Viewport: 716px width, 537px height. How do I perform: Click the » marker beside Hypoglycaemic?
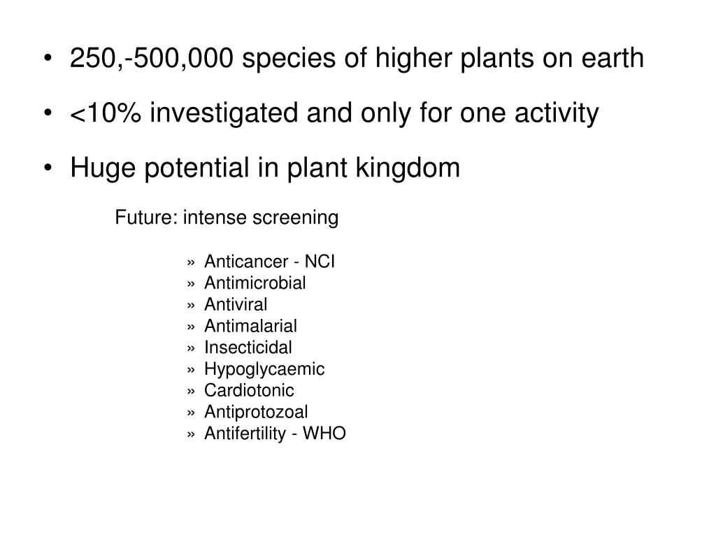click(x=191, y=371)
